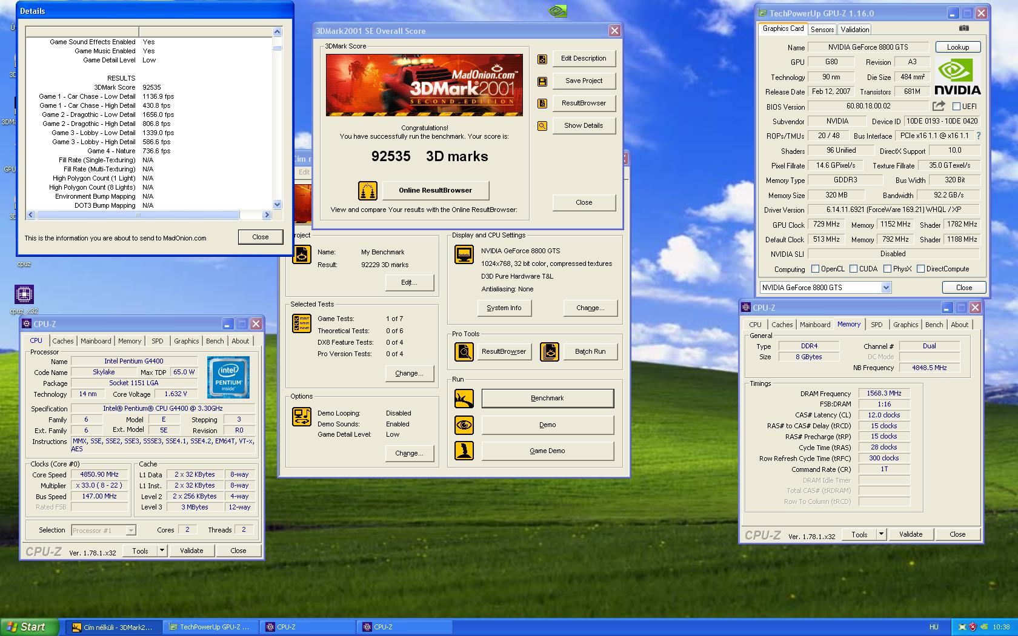Click the Details list scroll up arrow
1018x636 pixels.
pos(277,32)
